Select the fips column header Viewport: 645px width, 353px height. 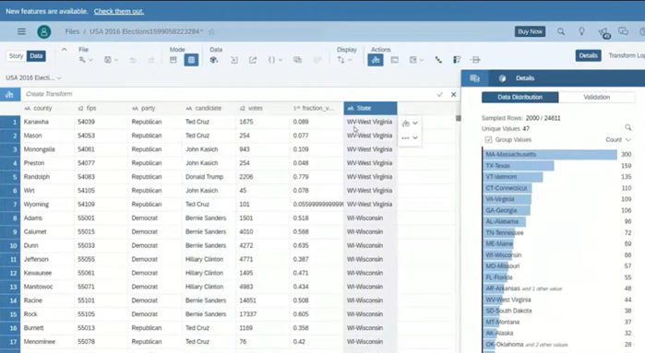pos(102,109)
